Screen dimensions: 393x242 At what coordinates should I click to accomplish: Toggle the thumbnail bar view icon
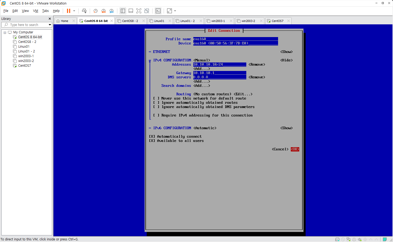coord(131,11)
